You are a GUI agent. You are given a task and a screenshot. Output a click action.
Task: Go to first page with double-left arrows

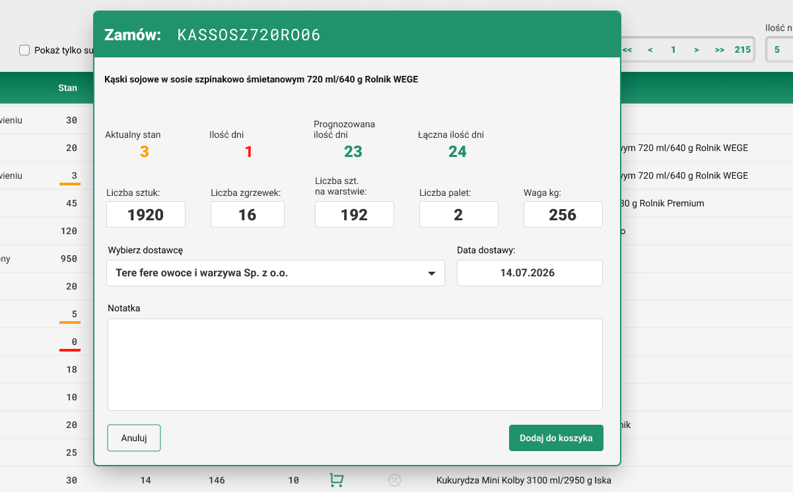pyautogui.click(x=627, y=49)
